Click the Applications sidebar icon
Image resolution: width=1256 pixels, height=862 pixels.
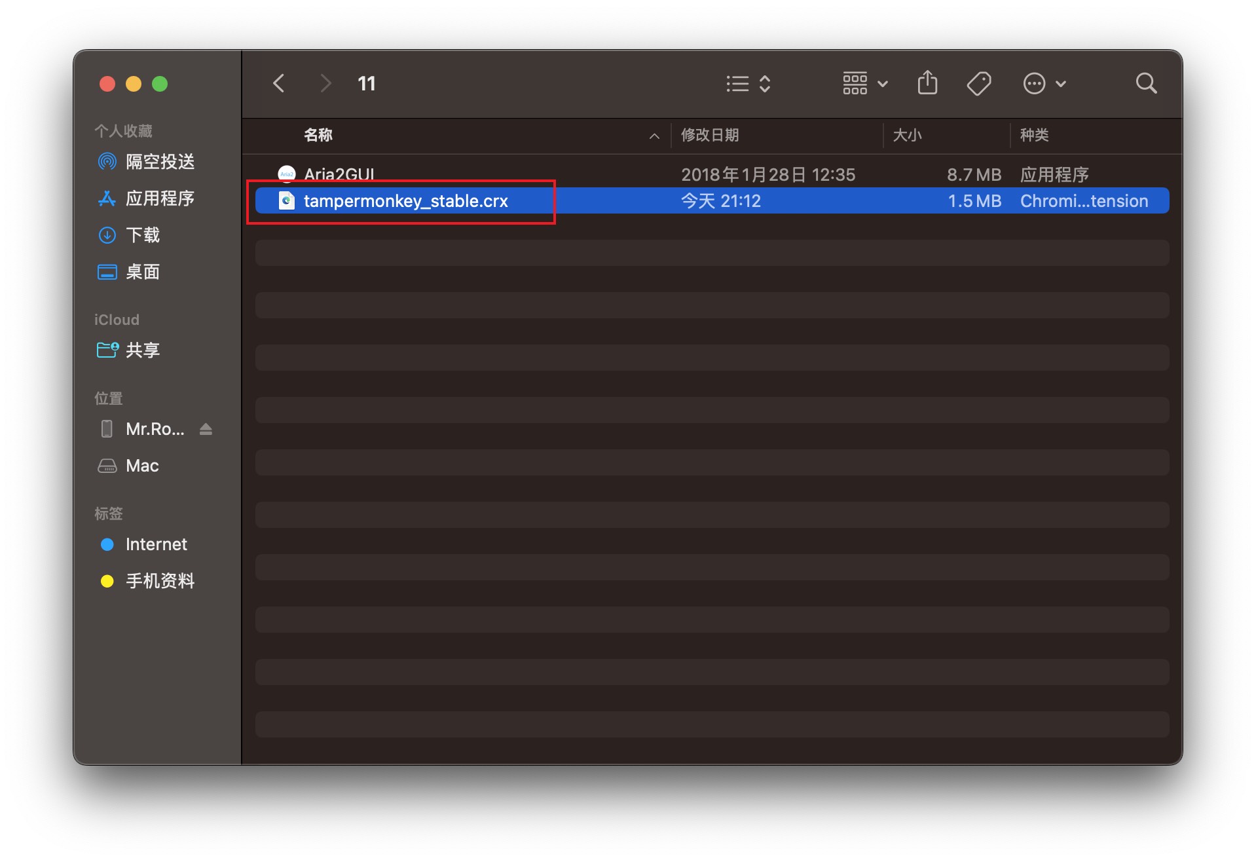(107, 198)
